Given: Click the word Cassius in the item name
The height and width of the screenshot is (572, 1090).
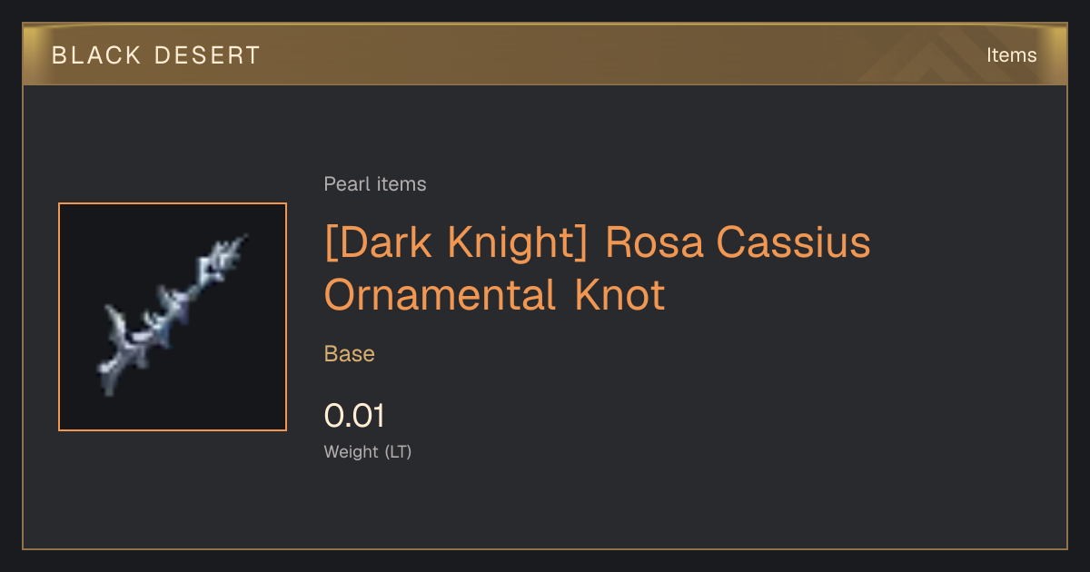Looking at the screenshot, I should [x=793, y=242].
